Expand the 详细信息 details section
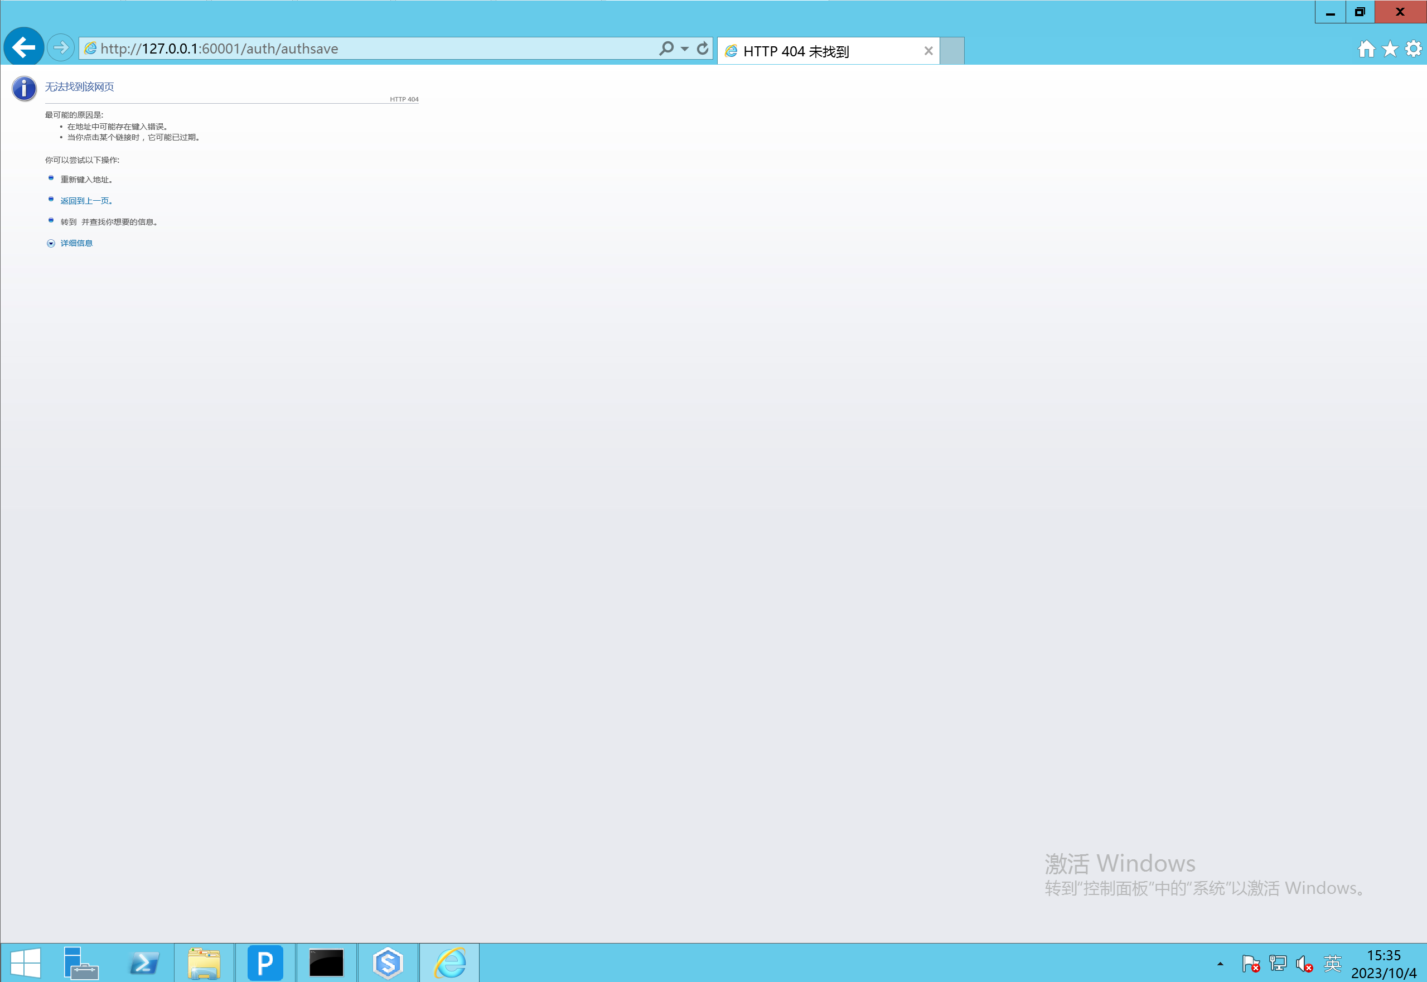Viewport: 1427px width, 982px height. click(x=76, y=243)
